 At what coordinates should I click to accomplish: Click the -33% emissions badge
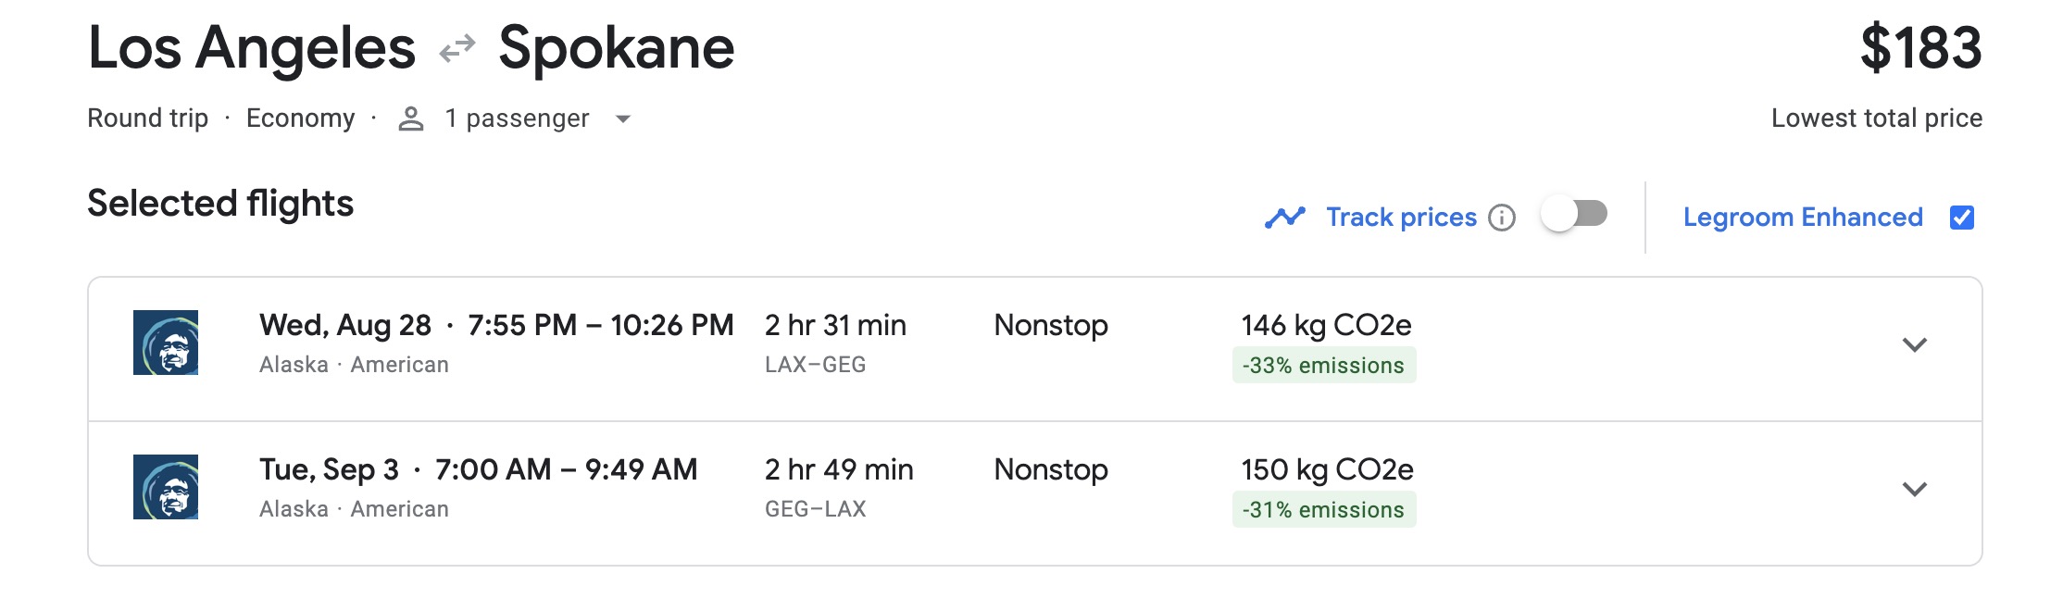(x=1323, y=366)
